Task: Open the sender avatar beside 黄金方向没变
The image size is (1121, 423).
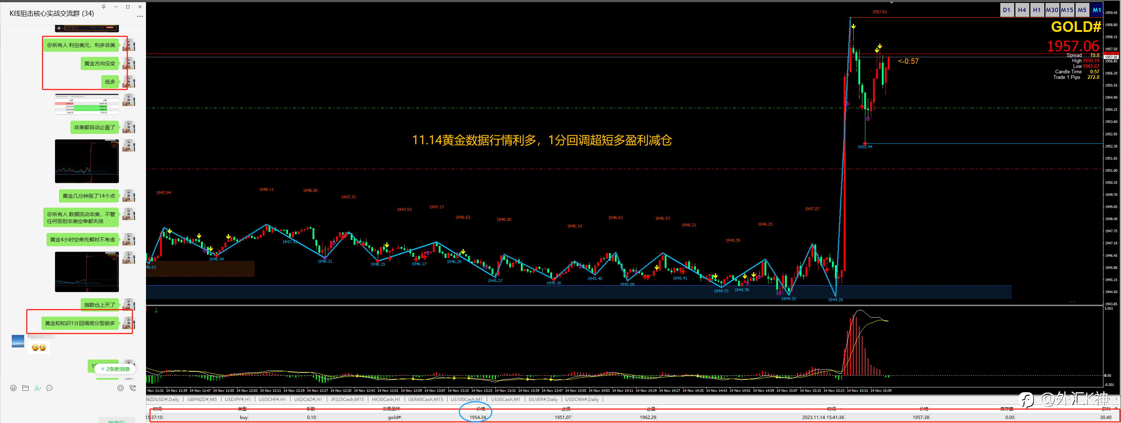Action: point(129,63)
